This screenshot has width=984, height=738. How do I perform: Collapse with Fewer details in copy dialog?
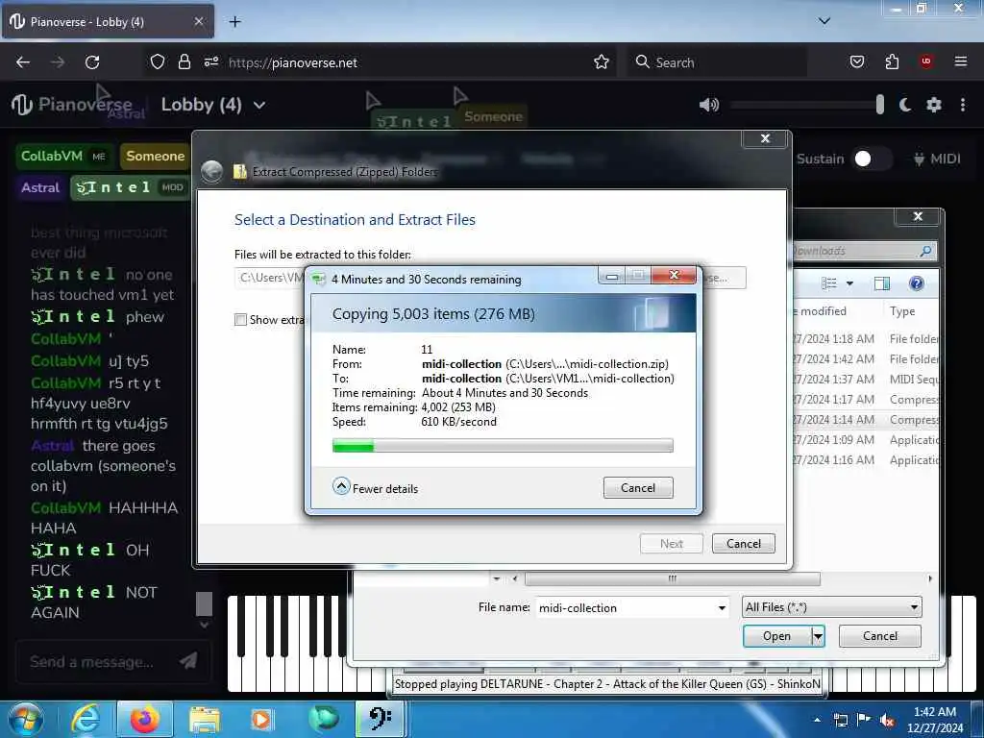[376, 487]
